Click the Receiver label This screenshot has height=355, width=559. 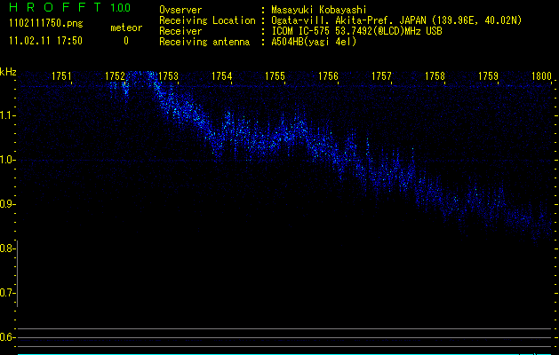pos(180,31)
